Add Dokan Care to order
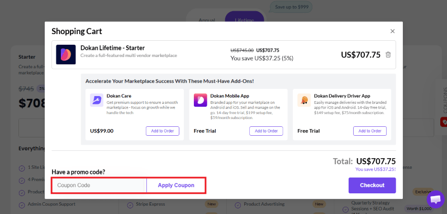The width and height of the screenshot is (447, 214). tap(163, 131)
